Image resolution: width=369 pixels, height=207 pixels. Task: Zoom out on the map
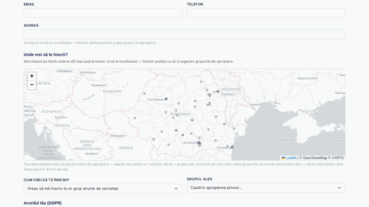(x=32, y=85)
